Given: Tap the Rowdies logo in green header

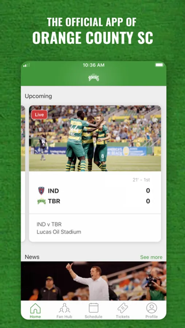Looking at the screenshot, I should tap(93, 77).
